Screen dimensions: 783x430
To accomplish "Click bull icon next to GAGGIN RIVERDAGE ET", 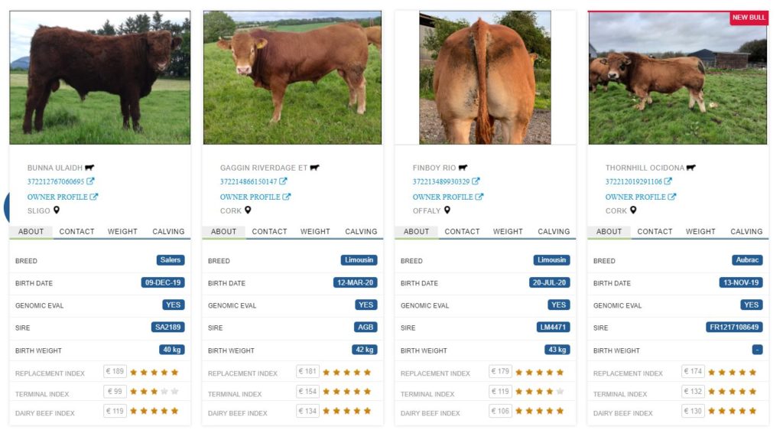I will 314,168.
